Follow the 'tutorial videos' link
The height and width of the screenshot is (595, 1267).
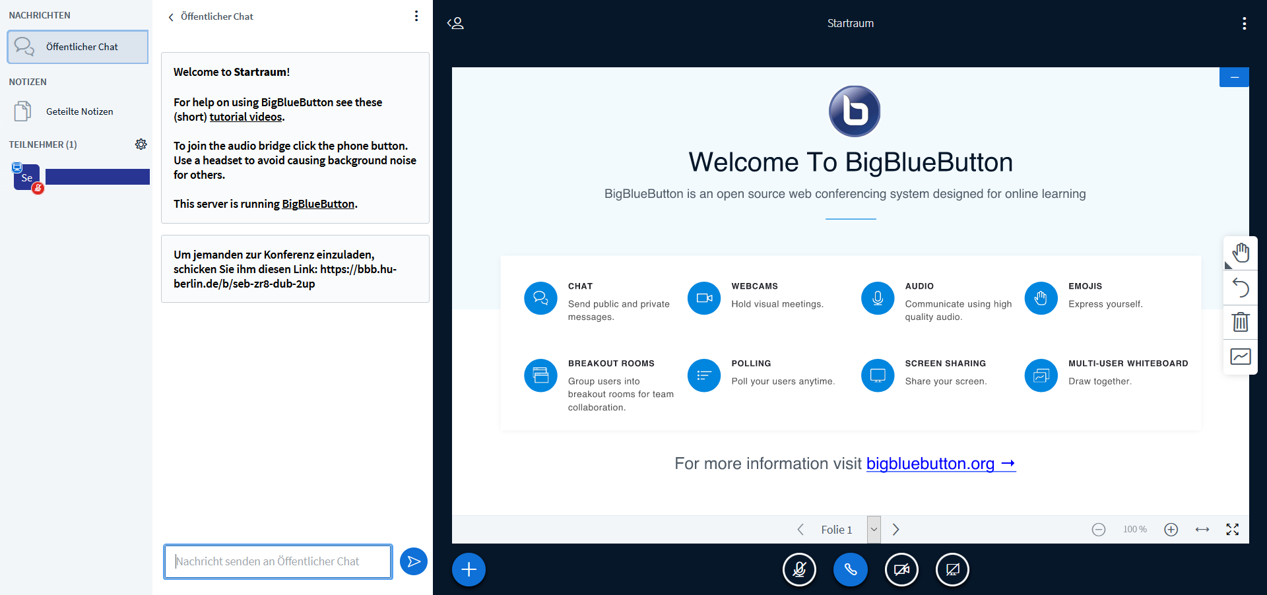click(245, 117)
